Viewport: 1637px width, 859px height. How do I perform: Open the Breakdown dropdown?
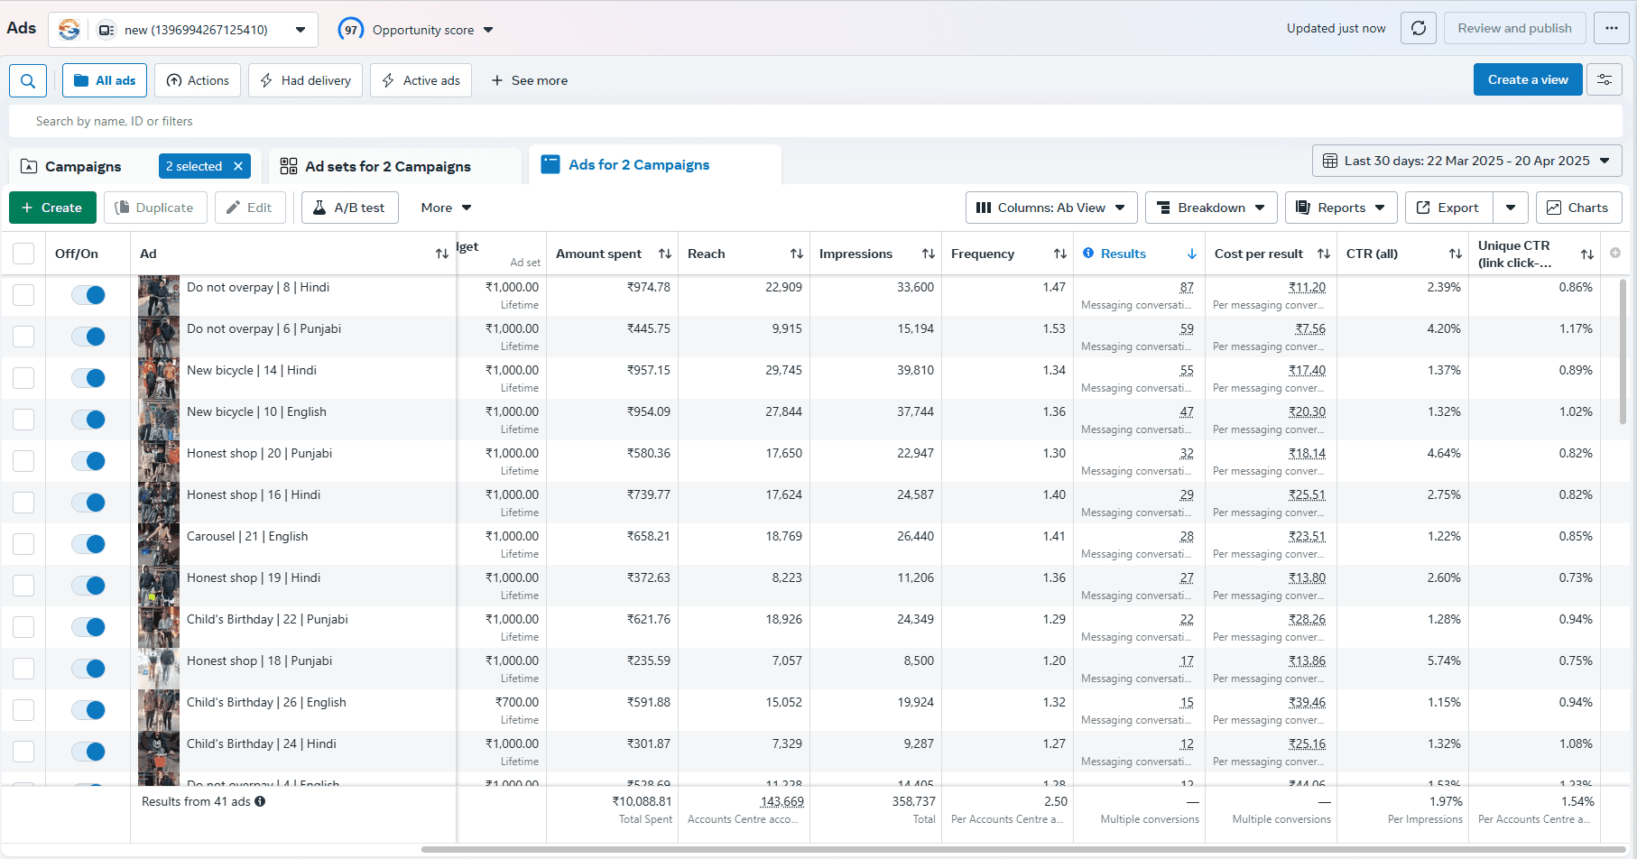point(1210,208)
